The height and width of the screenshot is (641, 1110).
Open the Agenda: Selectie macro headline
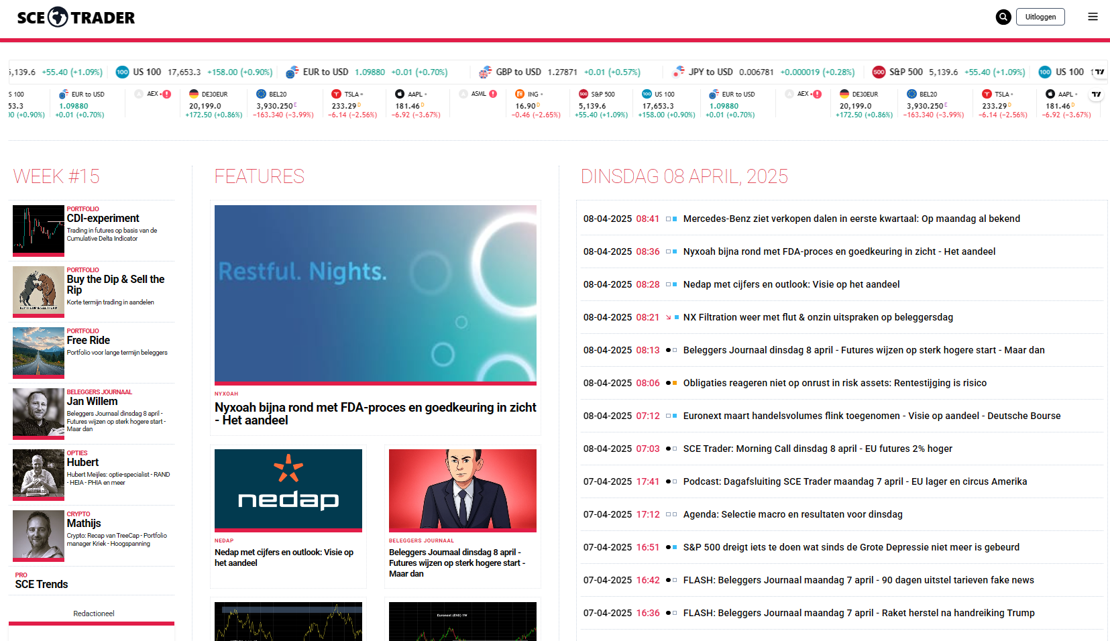(x=793, y=514)
